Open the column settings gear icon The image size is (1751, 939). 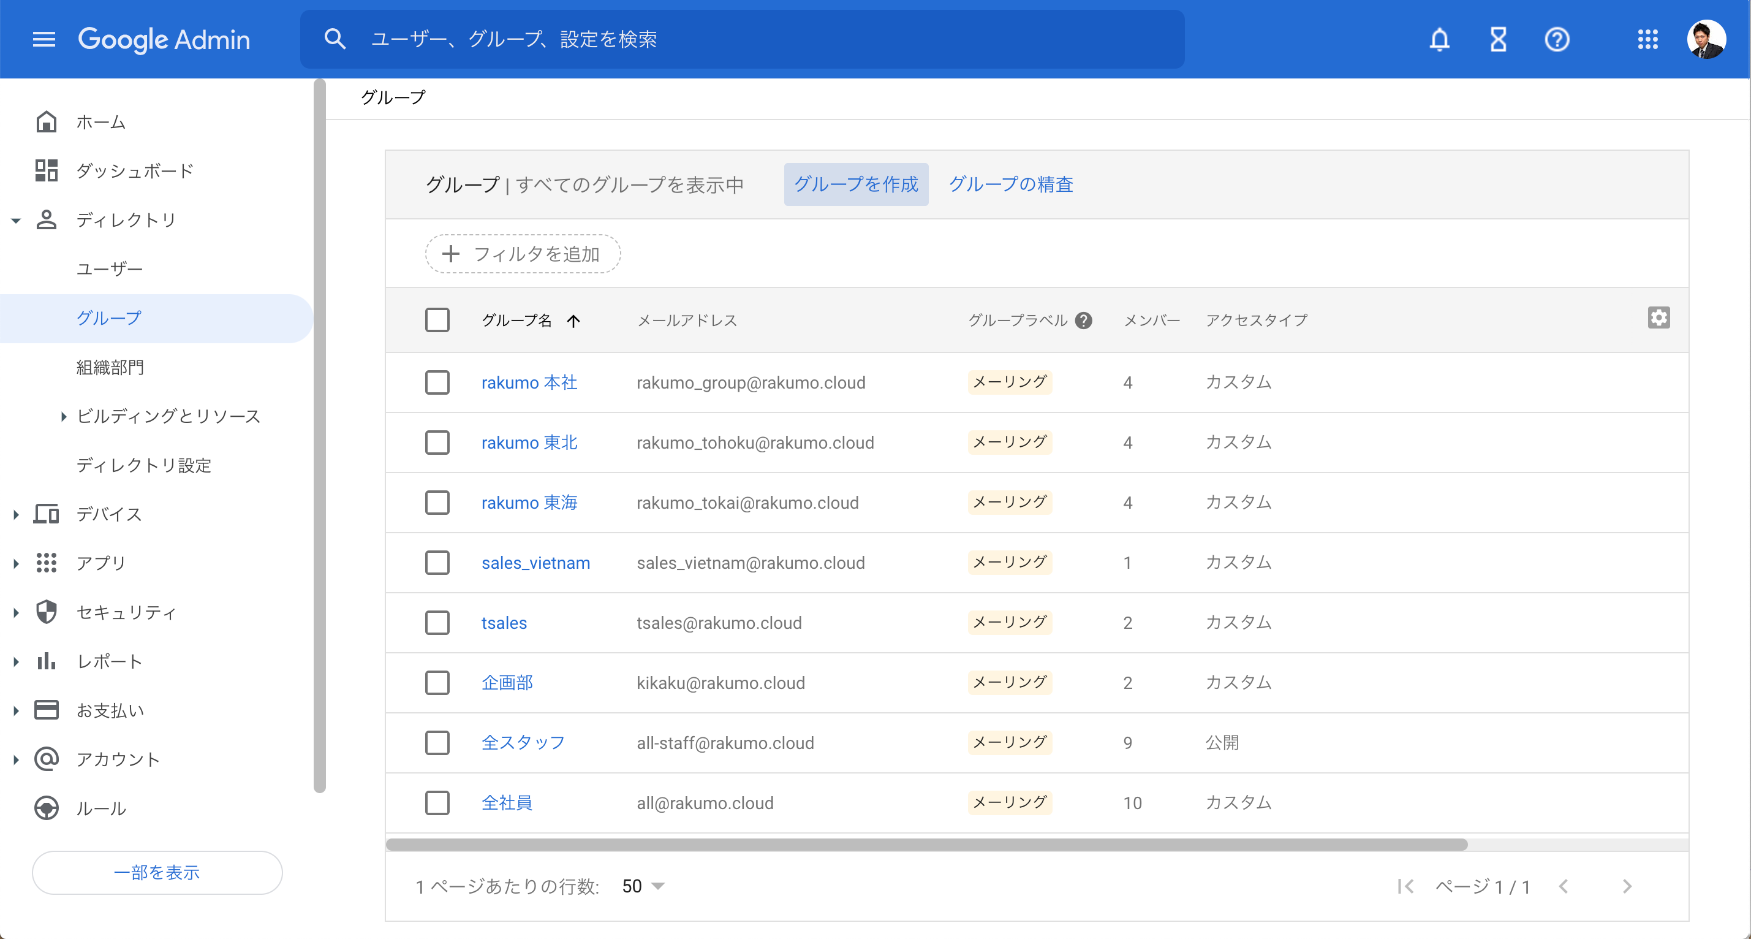point(1658,317)
